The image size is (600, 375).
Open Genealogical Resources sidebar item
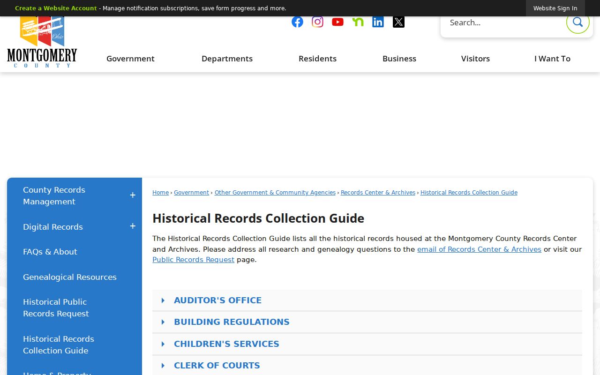click(x=70, y=277)
